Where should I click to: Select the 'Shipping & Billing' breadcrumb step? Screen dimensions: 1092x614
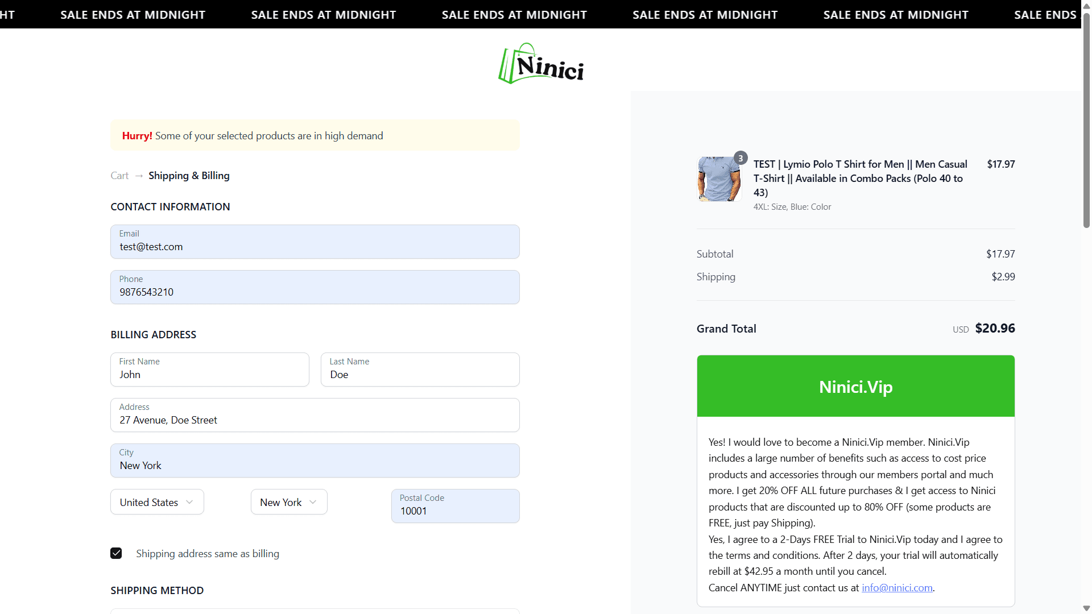[189, 175]
